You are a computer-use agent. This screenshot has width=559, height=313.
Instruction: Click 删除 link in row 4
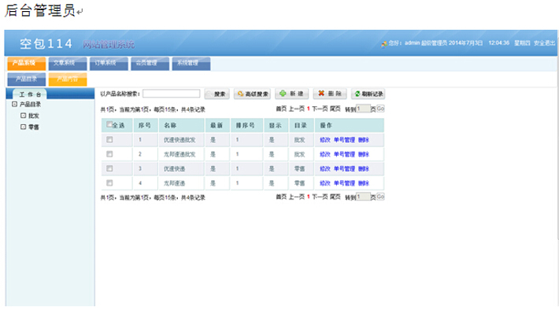364,183
